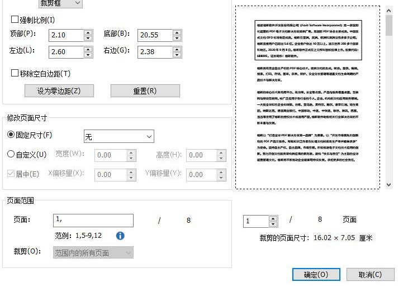The width and height of the screenshot is (403, 287).
Task: Increase the top margin spinner value
Action: [x=88, y=32]
